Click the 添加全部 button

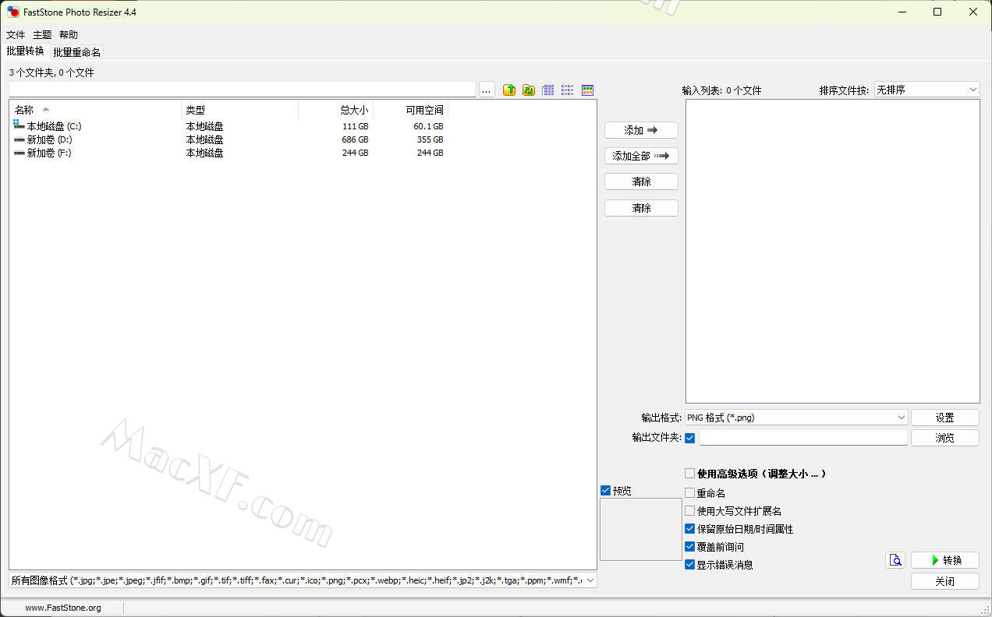click(x=641, y=156)
